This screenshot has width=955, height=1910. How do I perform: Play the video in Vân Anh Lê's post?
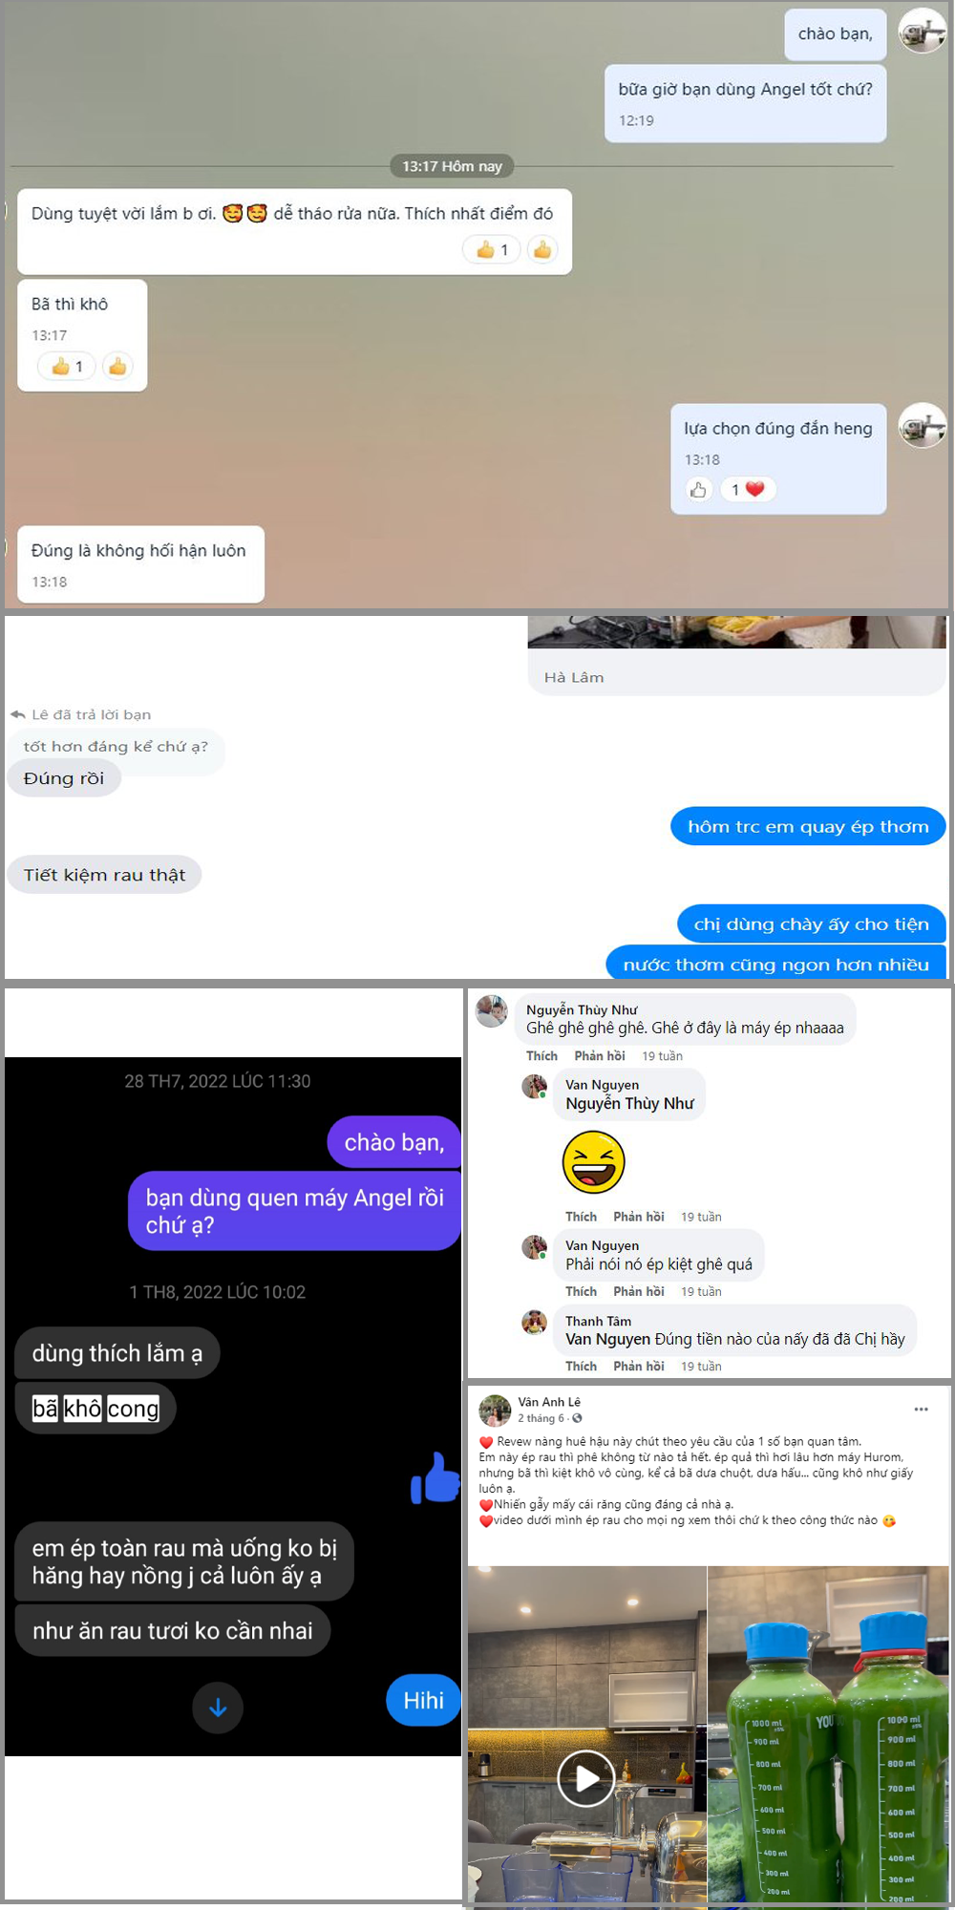pos(585,1778)
